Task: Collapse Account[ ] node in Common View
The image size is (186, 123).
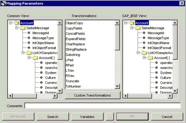Action: [x=29, y=58]
